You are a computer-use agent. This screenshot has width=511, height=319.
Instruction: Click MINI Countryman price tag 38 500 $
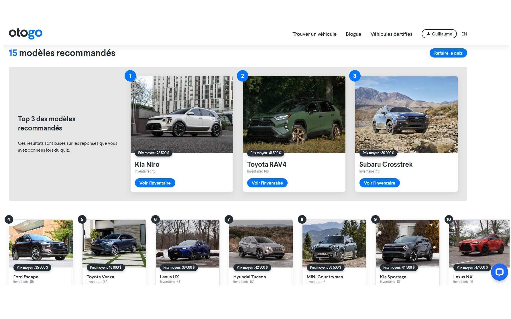click(326, 268)
